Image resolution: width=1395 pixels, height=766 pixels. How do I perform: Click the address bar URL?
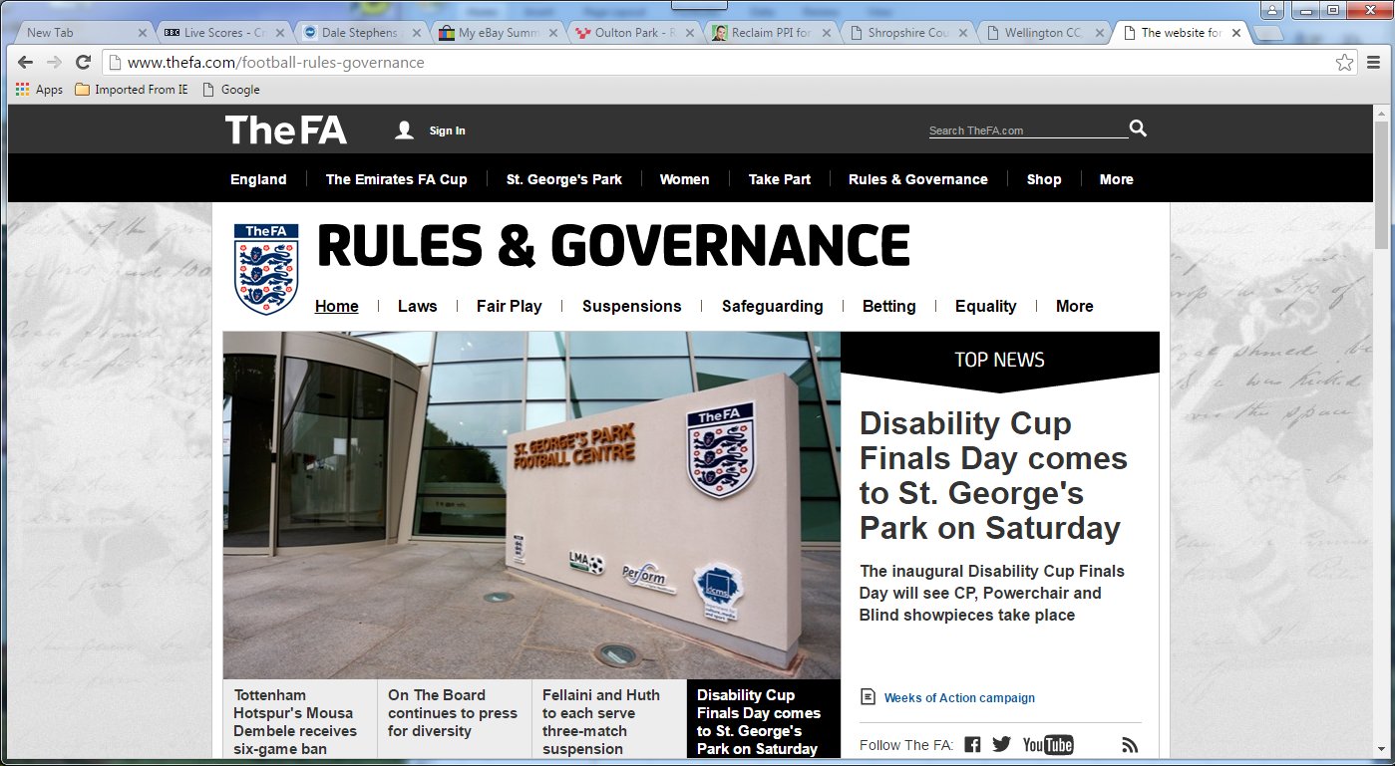point(276,63)
